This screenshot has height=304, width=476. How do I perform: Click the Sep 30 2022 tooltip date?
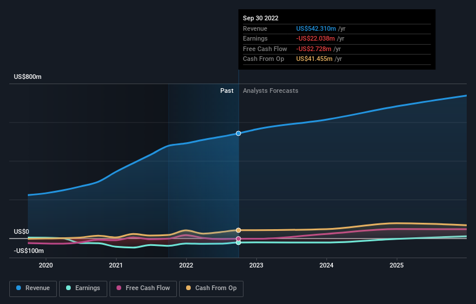point(260,18)
